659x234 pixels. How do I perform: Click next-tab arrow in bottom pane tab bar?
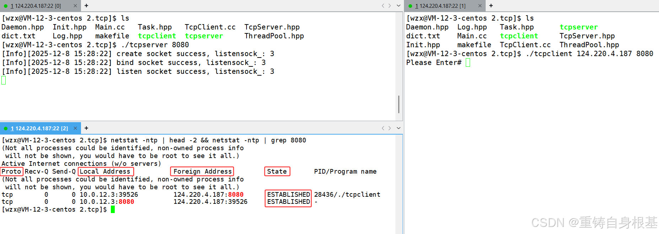coord(390,128)
